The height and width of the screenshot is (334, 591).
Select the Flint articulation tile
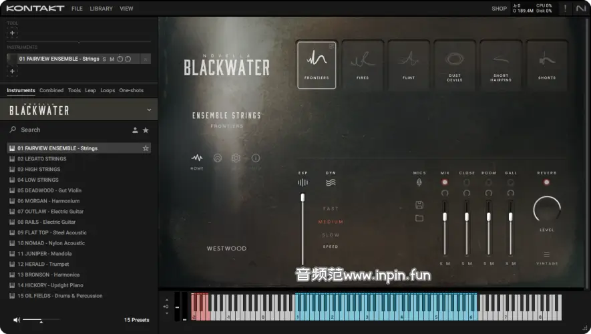click(x=409, y=65)
